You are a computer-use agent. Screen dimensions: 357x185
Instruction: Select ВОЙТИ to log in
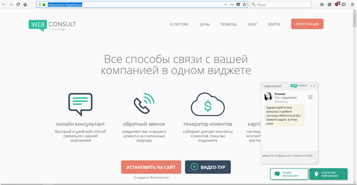[274, 24]
